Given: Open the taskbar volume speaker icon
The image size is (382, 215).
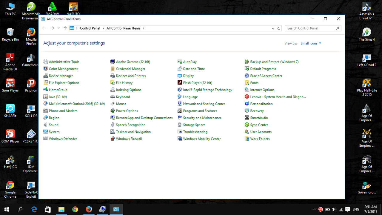Looking at the screenshot, I should [334, 210].
